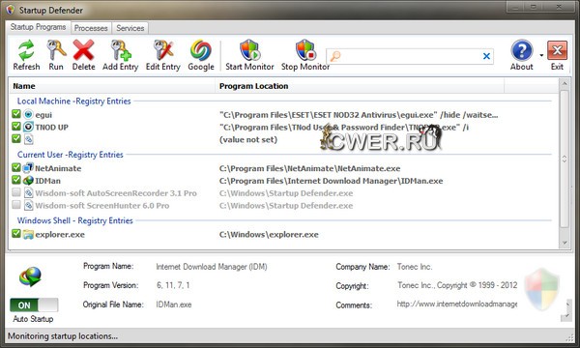Open the dropdown arrow next to About
Image resolution: width=580 pixels, height=348 pixels.
541,55
